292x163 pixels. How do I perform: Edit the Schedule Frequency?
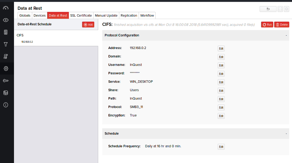pos(221,147)
